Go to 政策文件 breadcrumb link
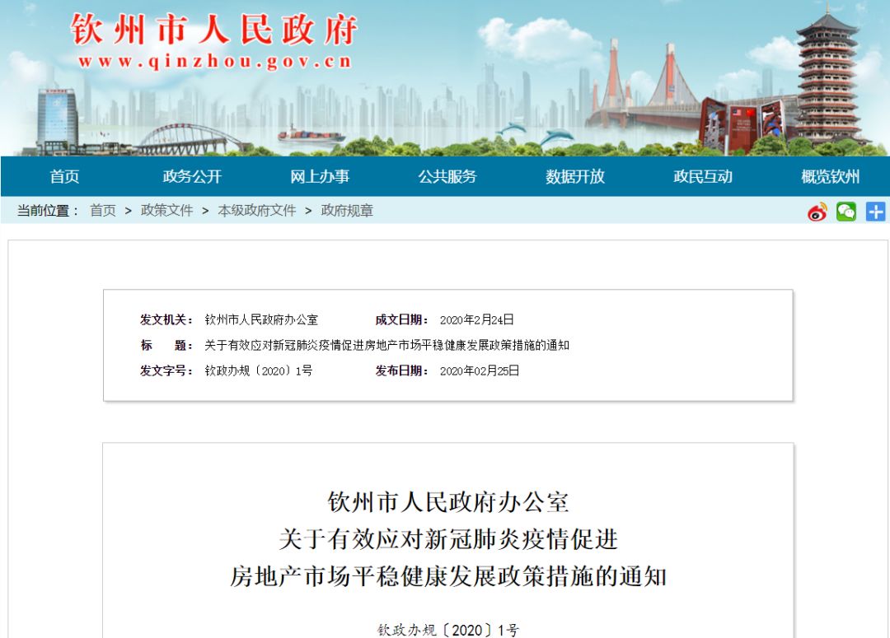This screenshot has width=890, height=638. [166, 211]
